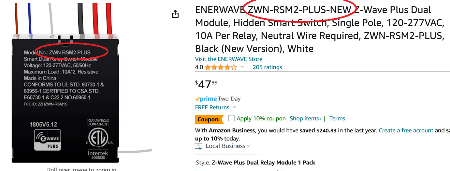Click Create a free account link
The width and height of the screenshot is (450, 171).
coord(406,130)
